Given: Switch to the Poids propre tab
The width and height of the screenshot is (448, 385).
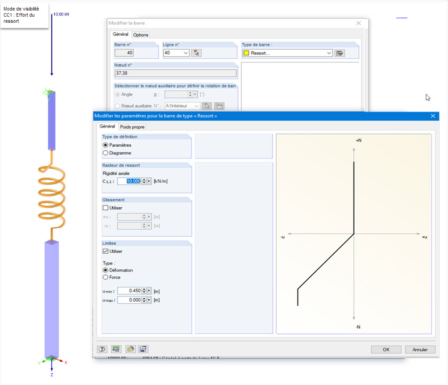Looking at the screenshot, I should (132, 127).
